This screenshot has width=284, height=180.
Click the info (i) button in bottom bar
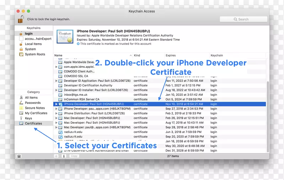coord(64,156)
